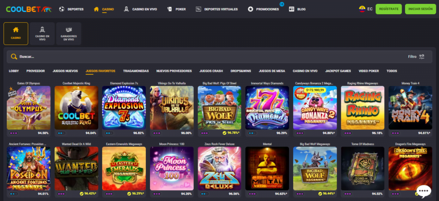Open Tome Of Madness thumbnail
The width and height of the screenshot is (439, 201).
click(363, 168)
